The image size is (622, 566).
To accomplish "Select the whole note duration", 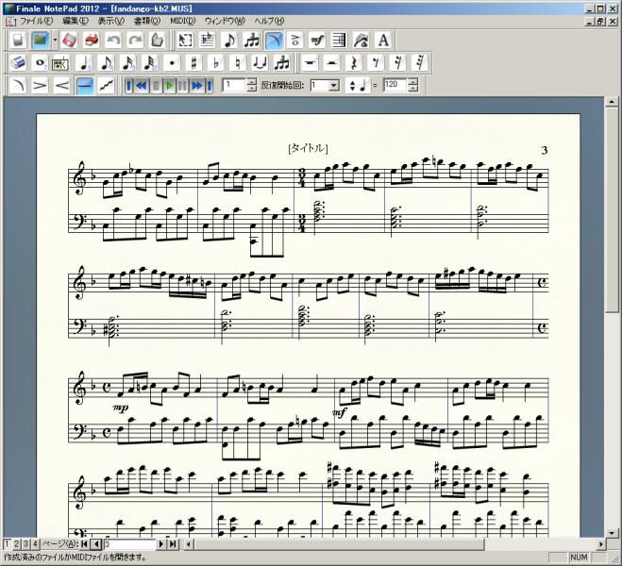I will click(40, 62).
